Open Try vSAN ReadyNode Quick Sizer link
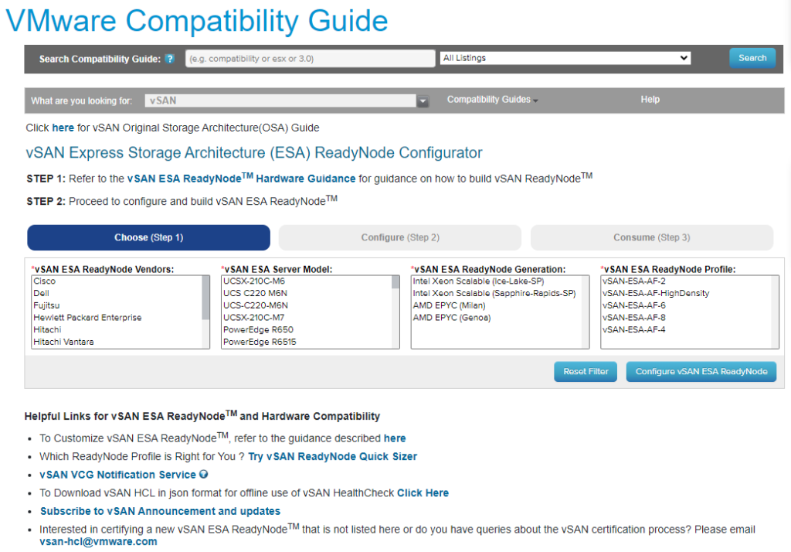Viewport: 791px width, 552px height. pos(332,457)
